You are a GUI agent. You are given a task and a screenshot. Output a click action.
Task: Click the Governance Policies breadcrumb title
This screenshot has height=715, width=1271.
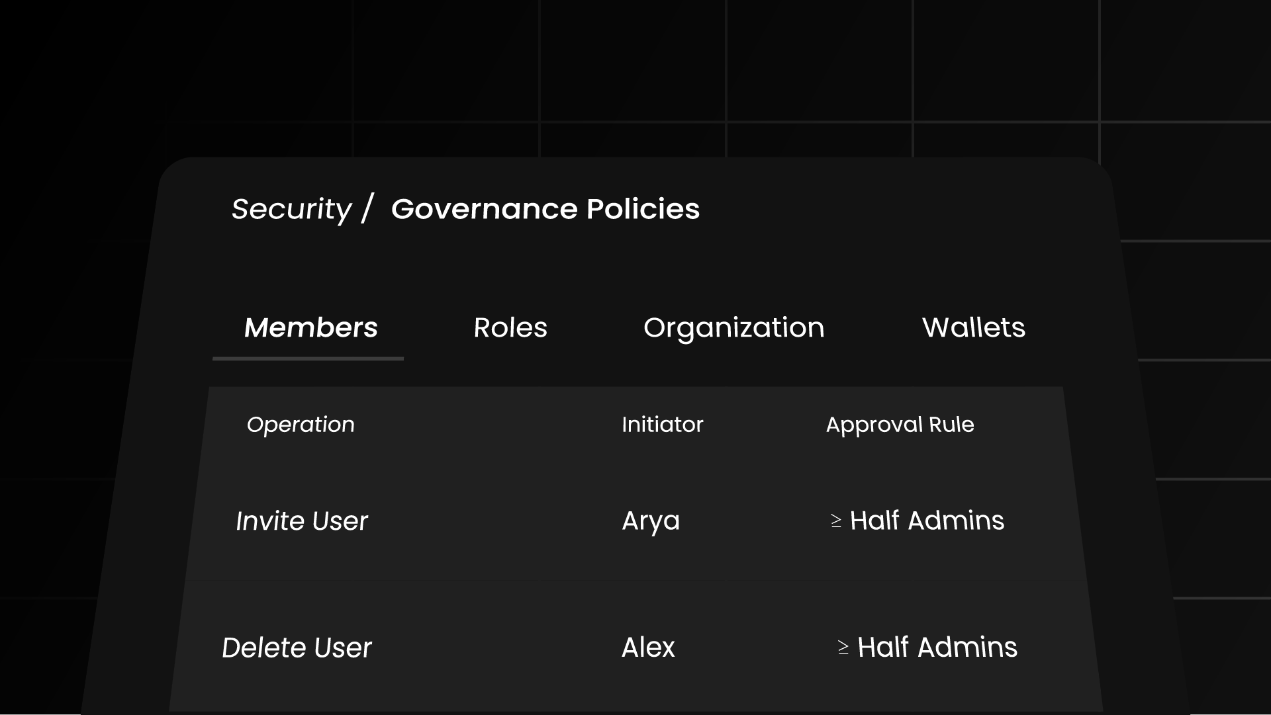(545, 209)
